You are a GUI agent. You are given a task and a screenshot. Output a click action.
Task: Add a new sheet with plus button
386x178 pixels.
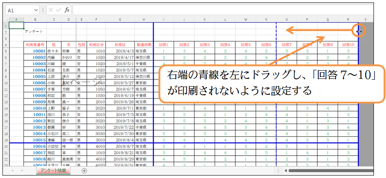pos(84,171)
